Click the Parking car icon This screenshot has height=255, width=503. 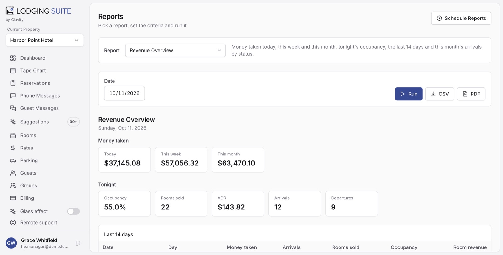click(x=13, y=160)
